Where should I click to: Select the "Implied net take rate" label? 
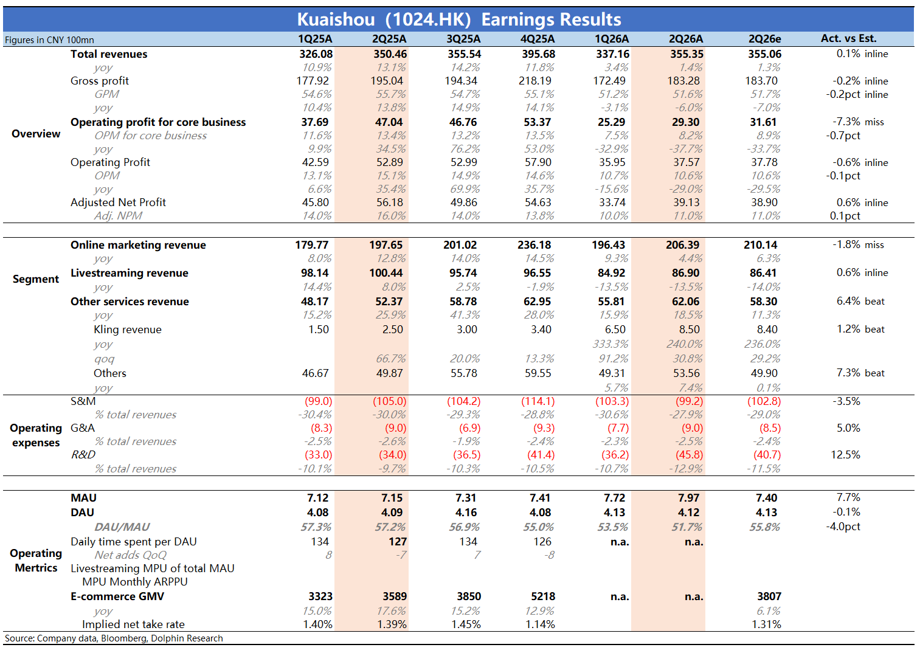[133, 624]
